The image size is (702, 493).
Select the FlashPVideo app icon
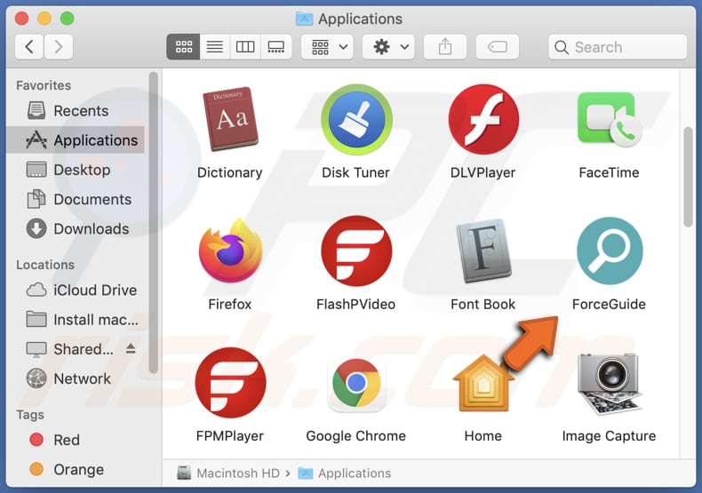point(355,251)
